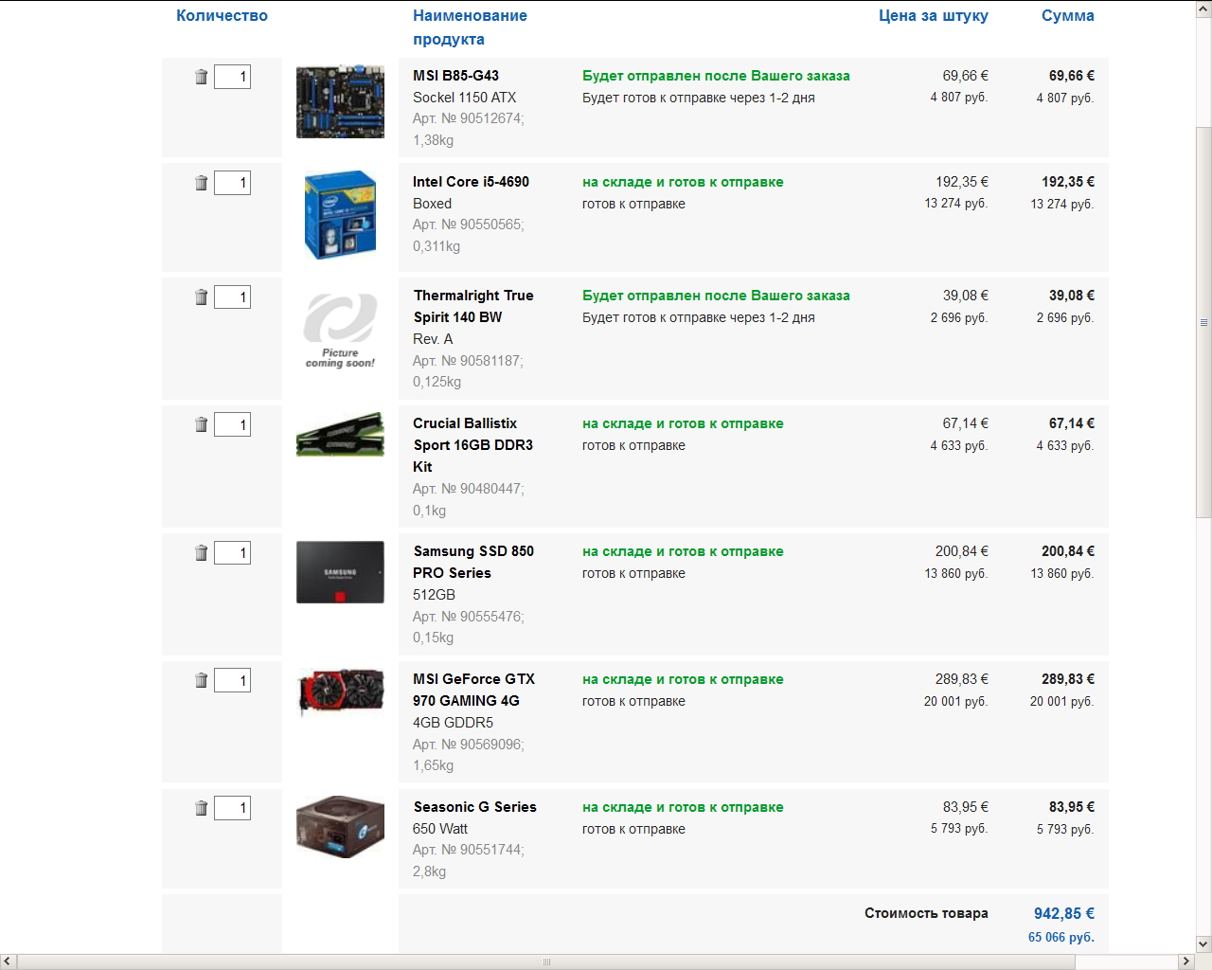Follow Thermalright True Spirit 140 BW link

pos(473,306)
